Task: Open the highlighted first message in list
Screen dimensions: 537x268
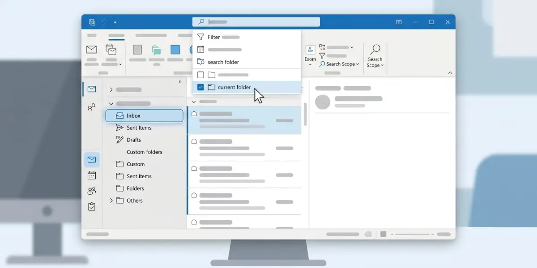Action: point(244,120)
